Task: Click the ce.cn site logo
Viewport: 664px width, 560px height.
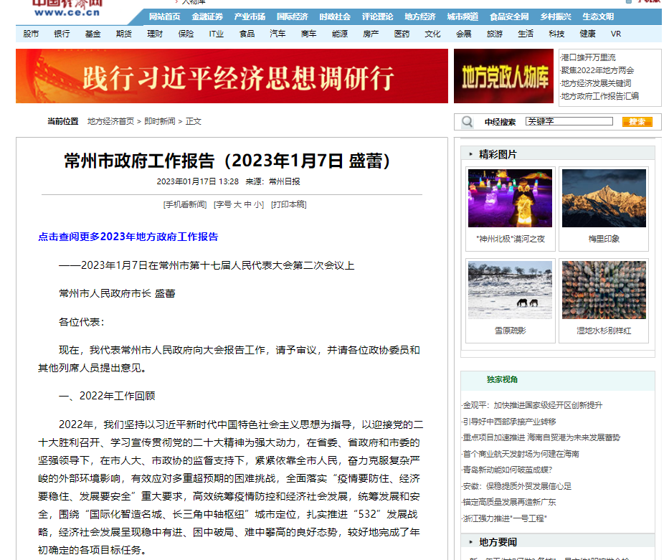Action: (x=67, y=9)
